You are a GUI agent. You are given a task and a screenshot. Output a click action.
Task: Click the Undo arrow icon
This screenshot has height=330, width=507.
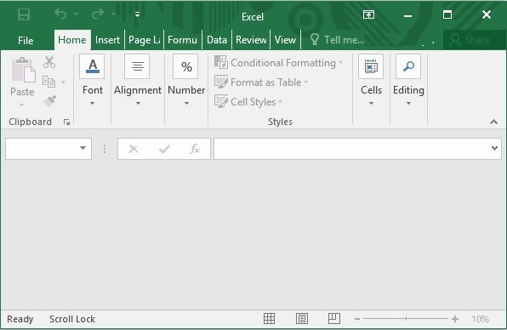[60, 14]
